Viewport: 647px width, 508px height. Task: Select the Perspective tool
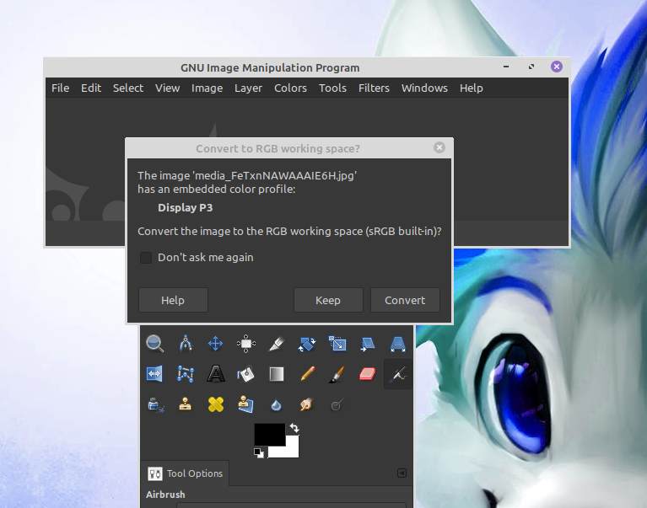click(398, 343)
